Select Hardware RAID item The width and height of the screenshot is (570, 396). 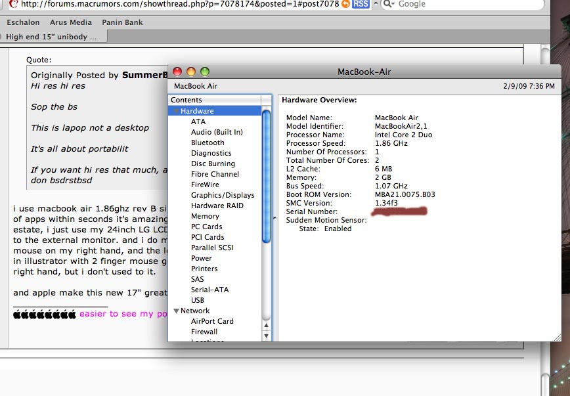click(x=217, y=206)
